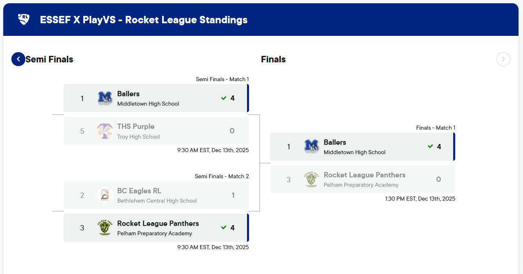Click the next bracket round arrow
The image size is (523, 274).
pos(503,59)
